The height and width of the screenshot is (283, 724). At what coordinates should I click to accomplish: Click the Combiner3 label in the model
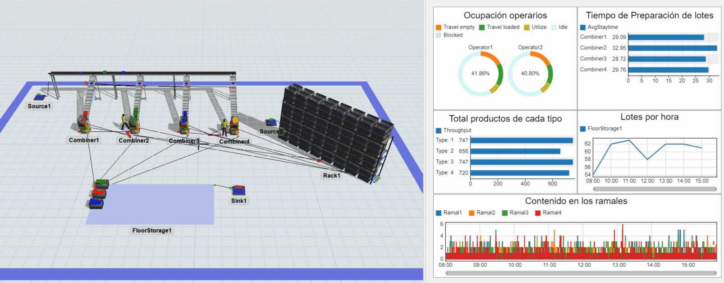pyautogui.click(x=183, y=141)
